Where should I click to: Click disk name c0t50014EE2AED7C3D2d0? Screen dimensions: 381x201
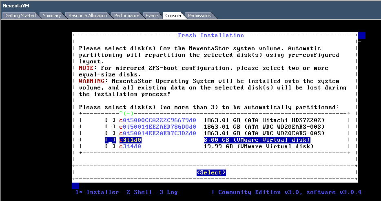point(157,133)
